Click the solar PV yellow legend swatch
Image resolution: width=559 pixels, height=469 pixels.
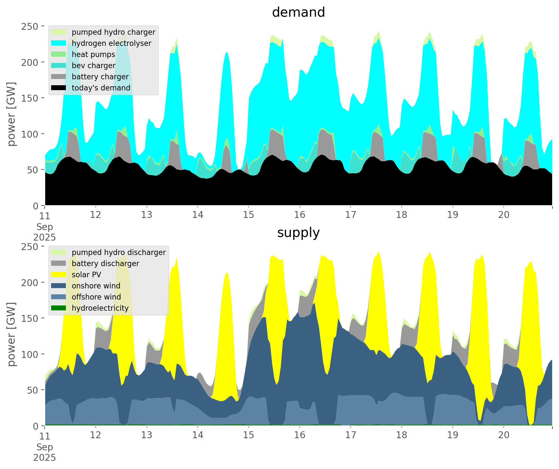point(59,275)
